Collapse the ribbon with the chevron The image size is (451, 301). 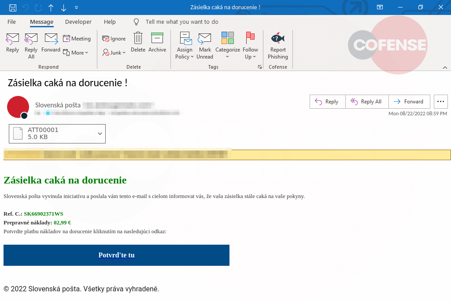coord(445,67)
